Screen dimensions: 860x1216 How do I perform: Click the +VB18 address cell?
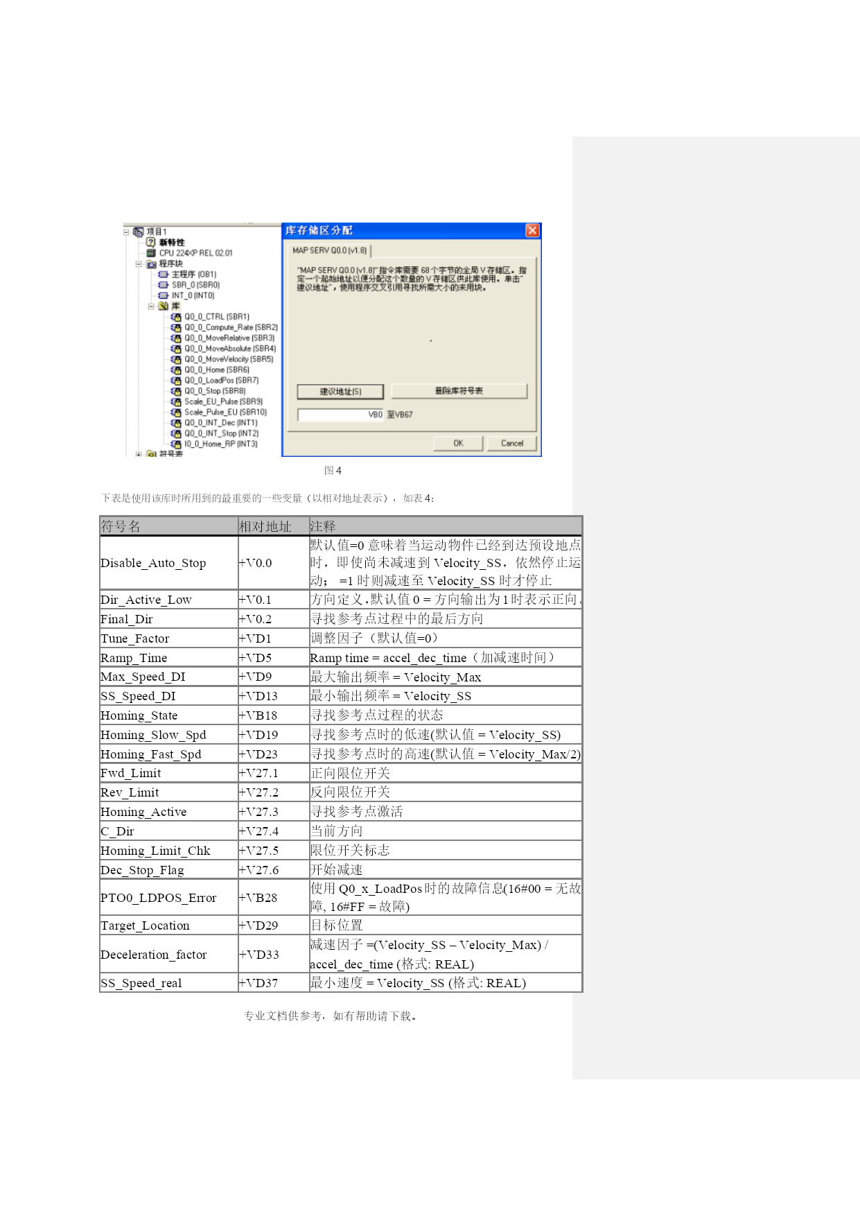click(274, 715)
